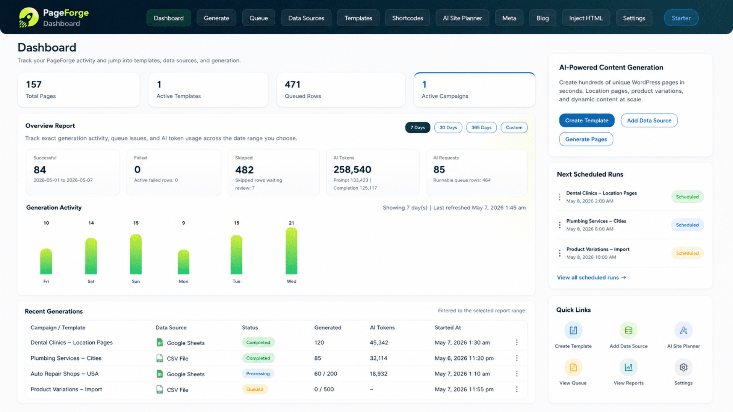Click the Generate Pages button
The height and width of the screenshot is (412, 733).
(586, 139)
